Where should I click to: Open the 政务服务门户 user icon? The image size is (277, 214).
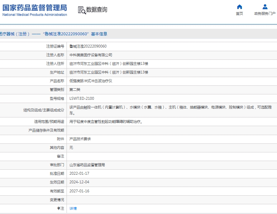[x=265, y=7]
